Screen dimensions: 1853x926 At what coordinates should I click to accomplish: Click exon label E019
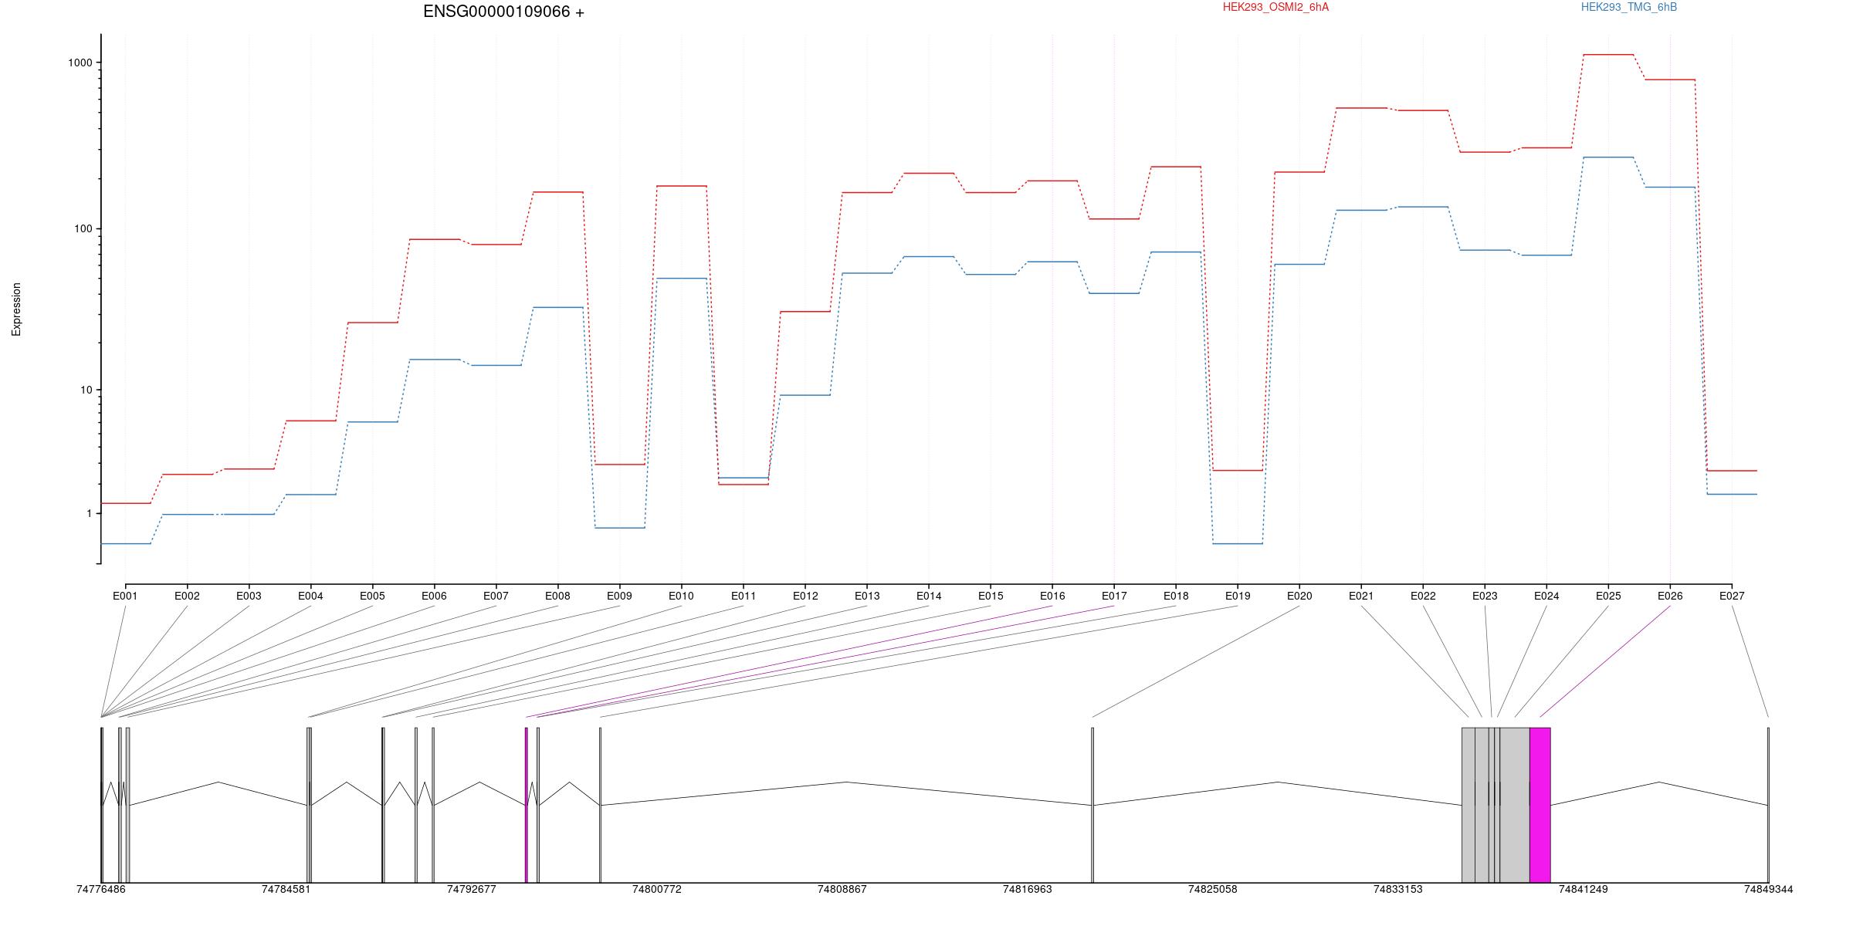tap(1238, 596)
